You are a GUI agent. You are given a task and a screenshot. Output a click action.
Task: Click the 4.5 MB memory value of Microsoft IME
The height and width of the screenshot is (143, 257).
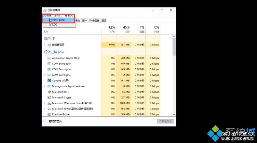click(x=125, y=92)
